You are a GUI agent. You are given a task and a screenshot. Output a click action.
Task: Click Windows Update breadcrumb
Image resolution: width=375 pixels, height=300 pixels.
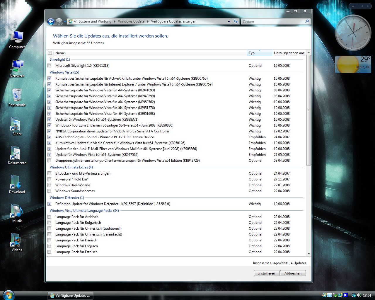[x=131, y=21]
